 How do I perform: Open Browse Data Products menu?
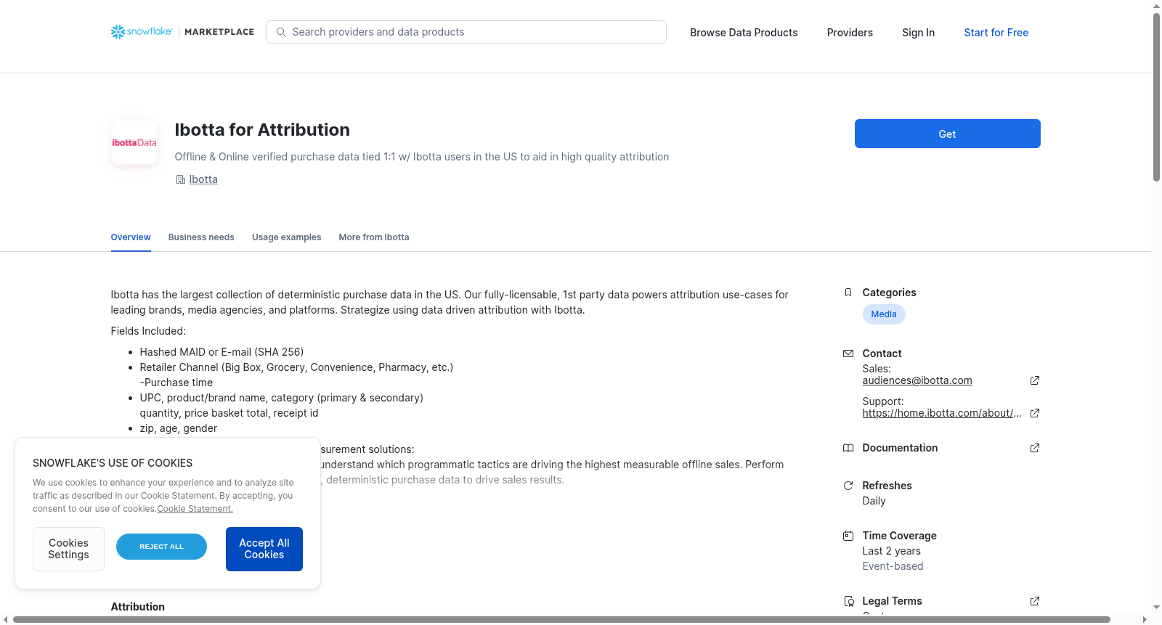pyautogui.click(x=744, y=33)
